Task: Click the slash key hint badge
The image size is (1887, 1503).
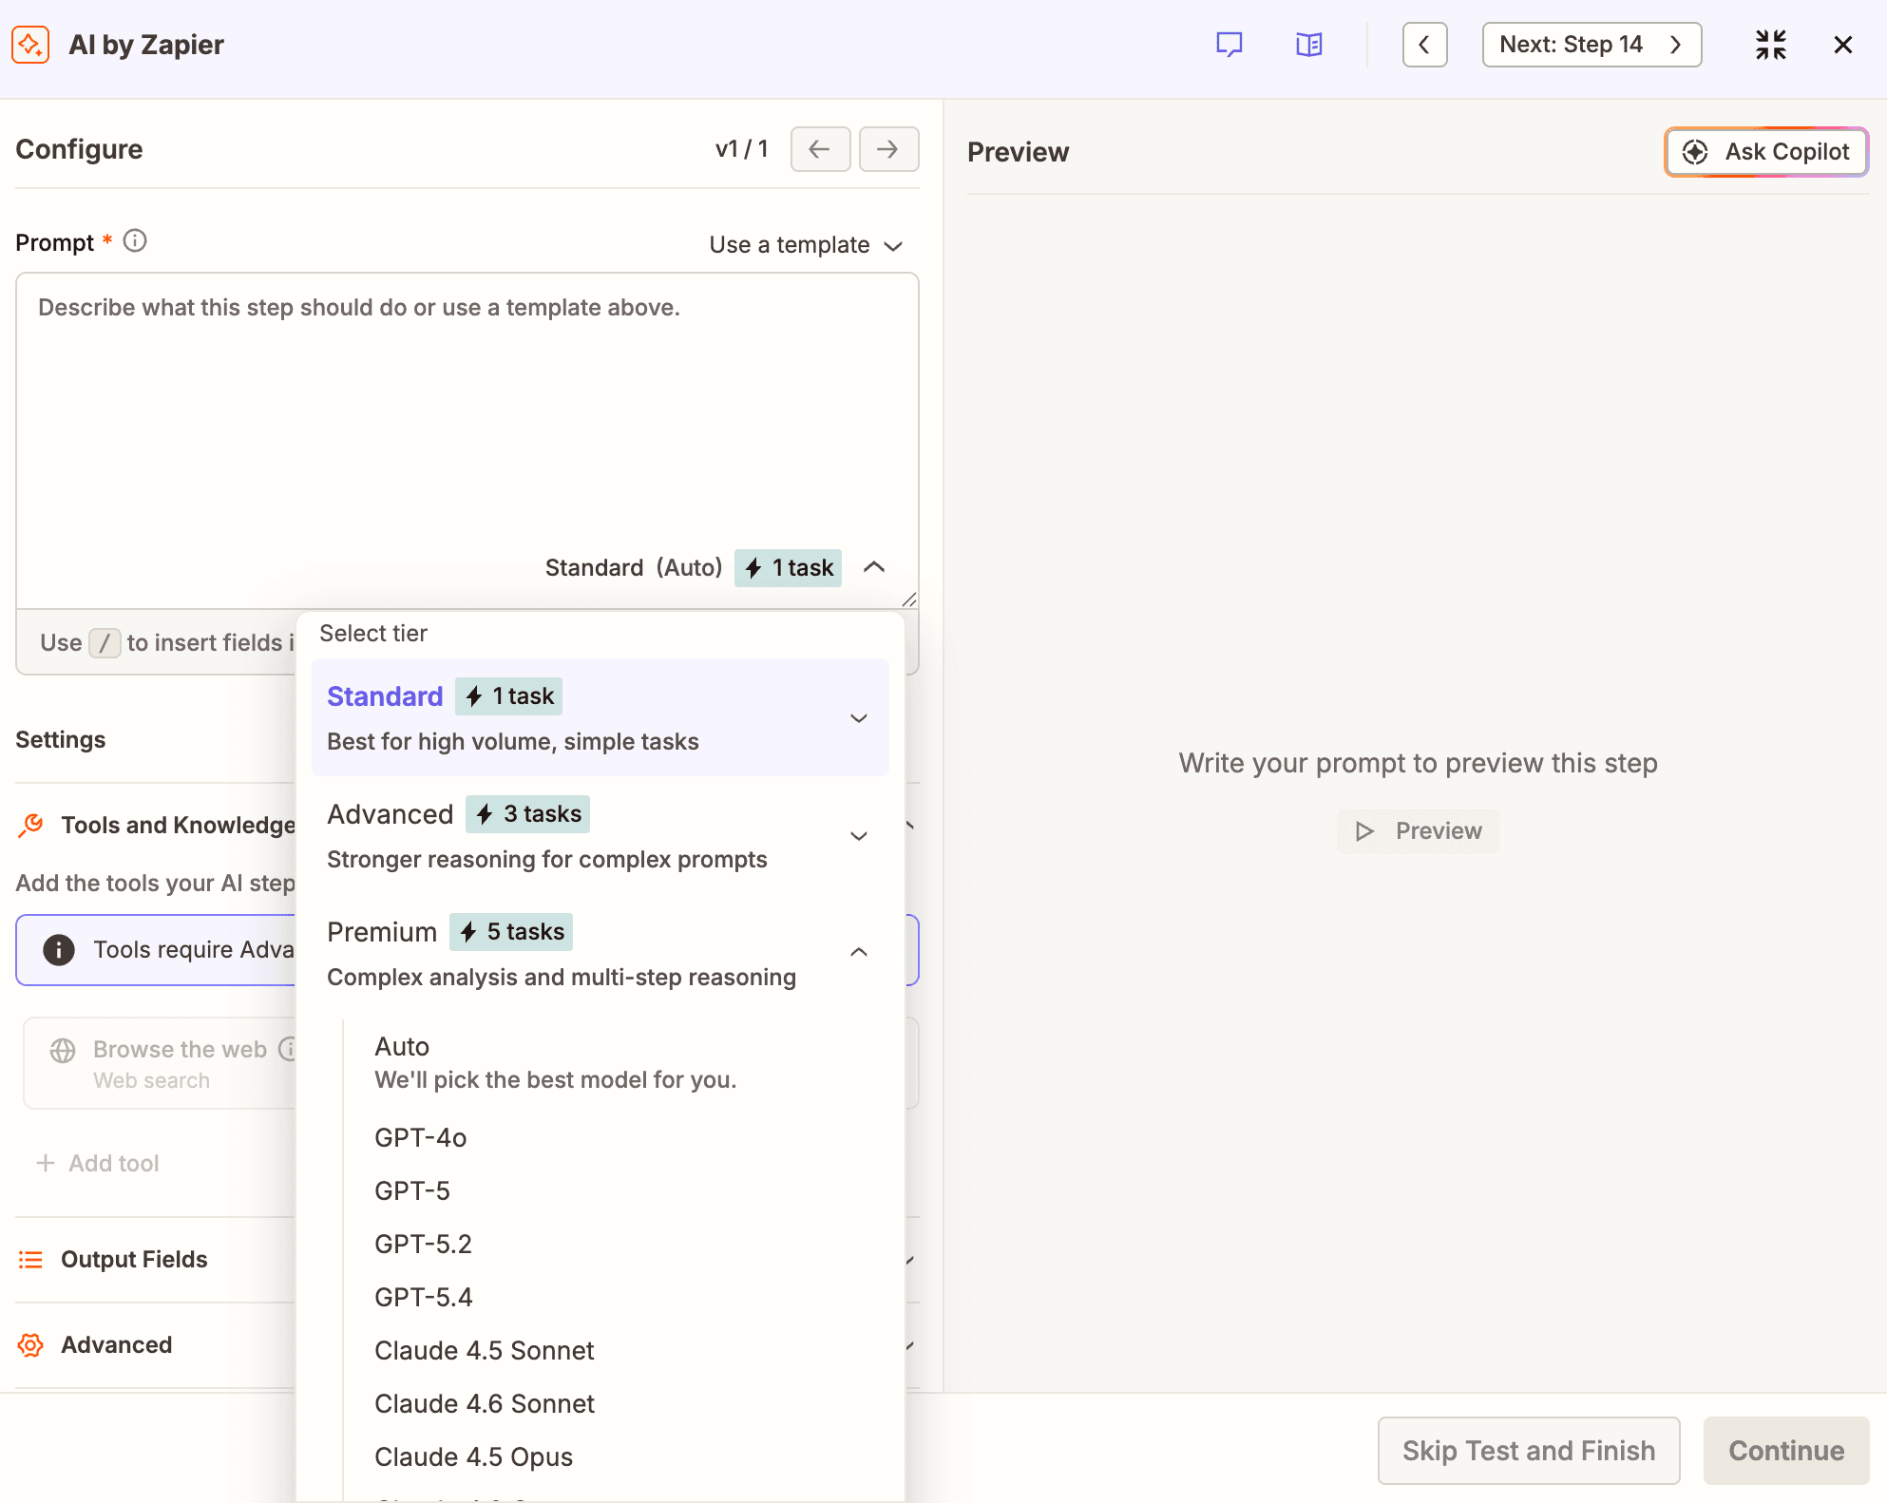Action: (105, 643)
